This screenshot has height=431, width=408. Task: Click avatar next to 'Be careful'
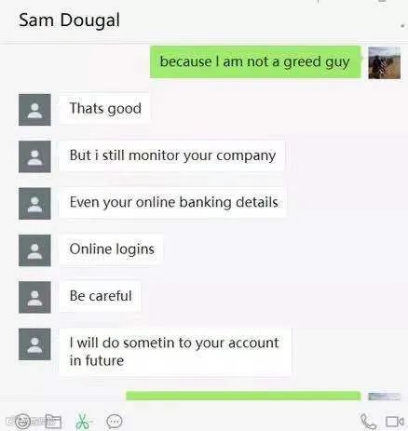click(34, 297)
